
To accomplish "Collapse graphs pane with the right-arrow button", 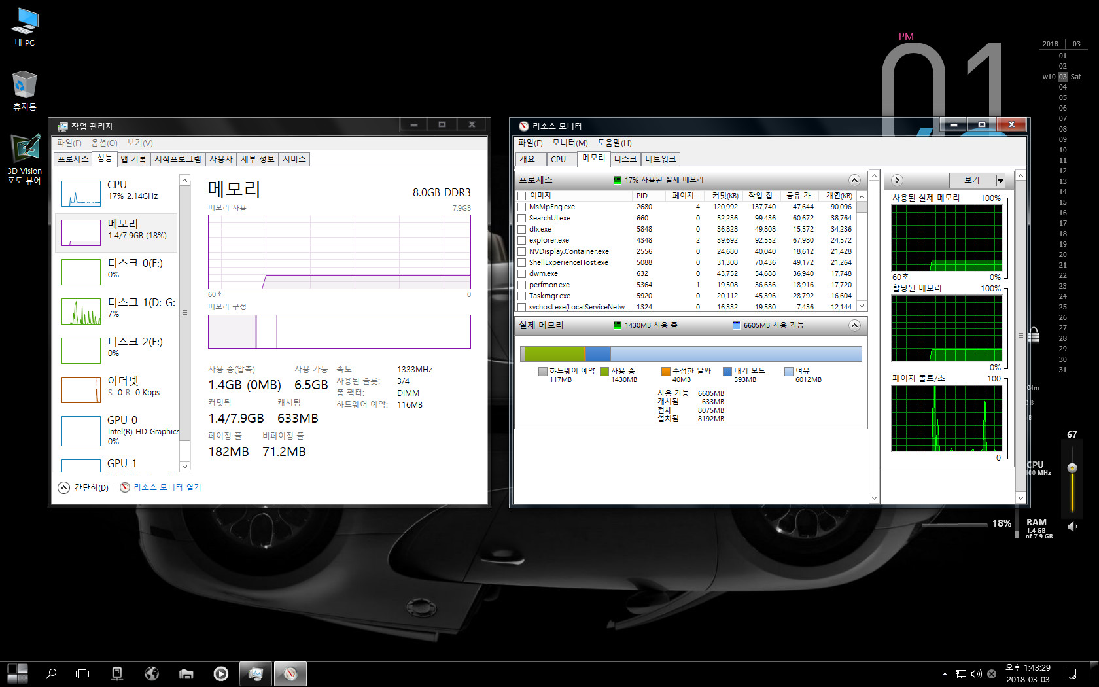I will 897,180.
